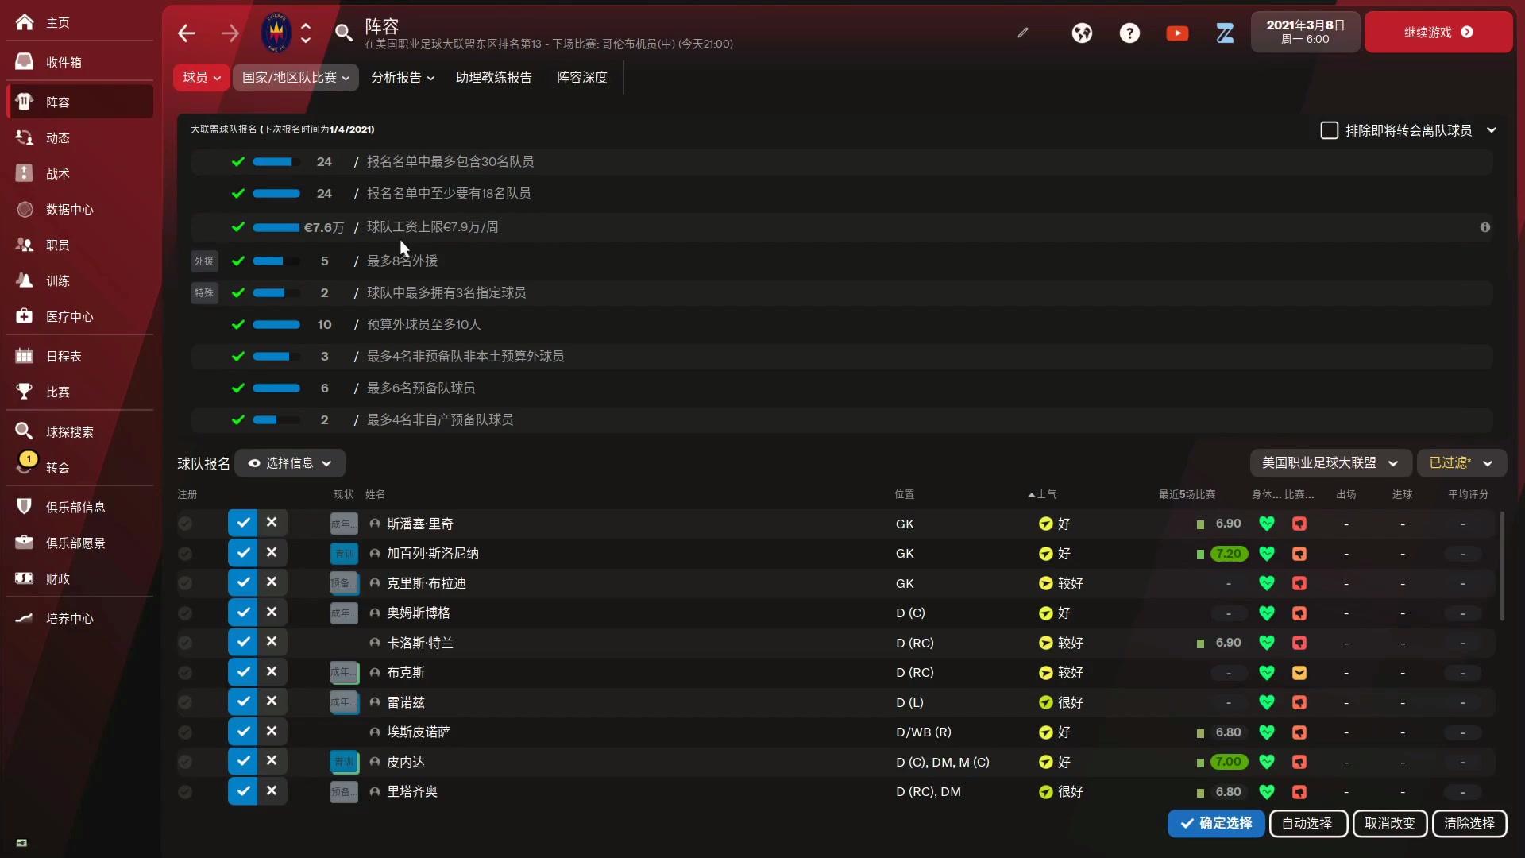Toggle the checkmark for 里塔齐奥

point(243,791)
